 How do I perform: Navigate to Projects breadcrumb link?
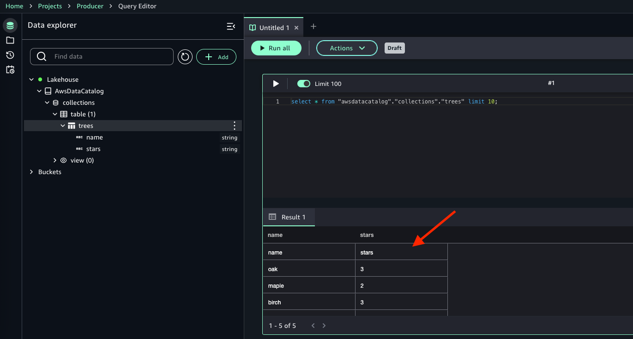tap(50, 6)
